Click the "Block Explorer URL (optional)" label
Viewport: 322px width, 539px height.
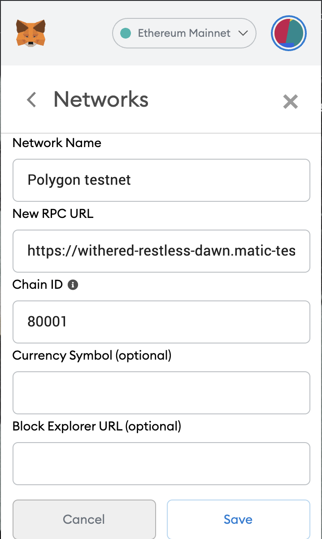pos(97,426)
